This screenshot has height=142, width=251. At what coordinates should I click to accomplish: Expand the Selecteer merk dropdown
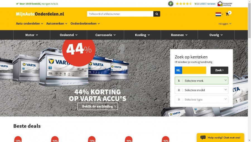(x=201, y=81)
